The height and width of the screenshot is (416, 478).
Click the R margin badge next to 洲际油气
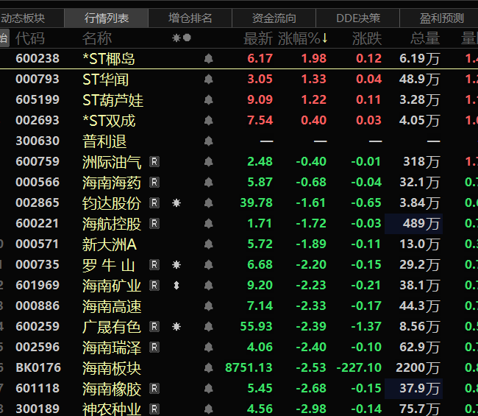click(154, 162)
